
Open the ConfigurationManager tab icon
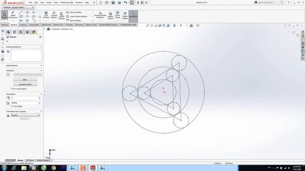tap(21, 32)
